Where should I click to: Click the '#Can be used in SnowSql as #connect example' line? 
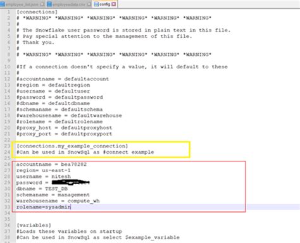[85, 152]
